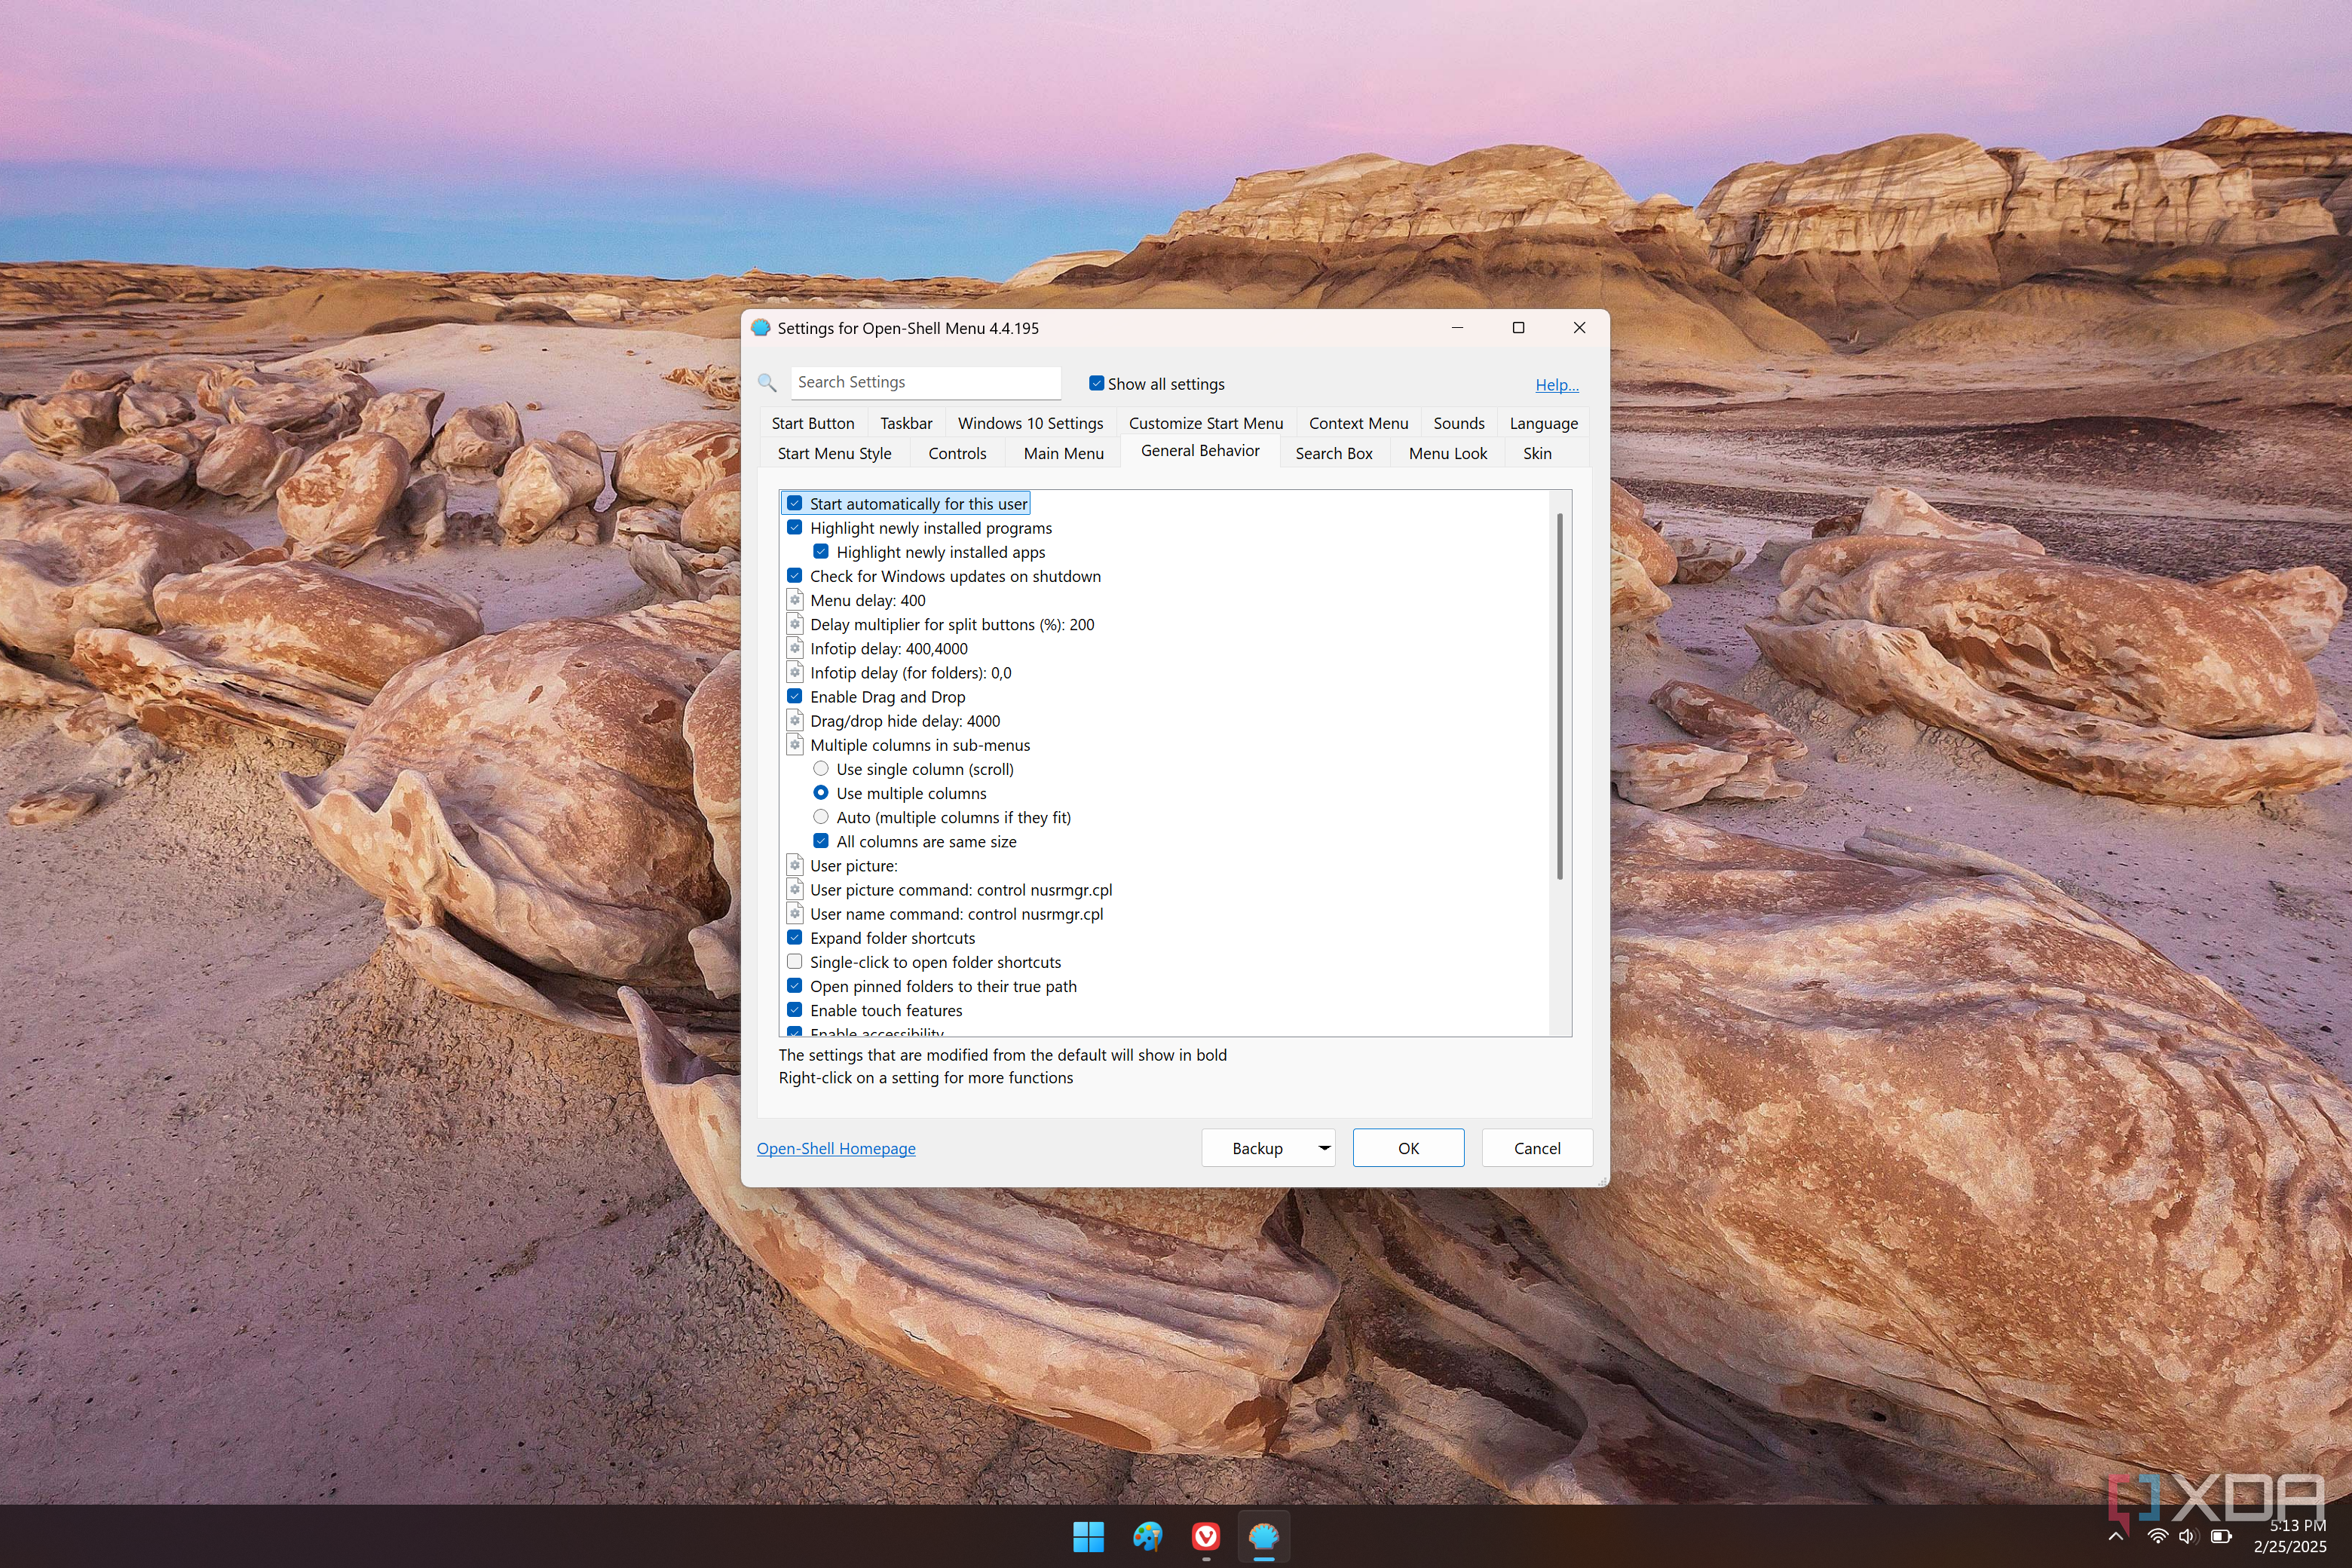Switch to the Taskbar tab
This screenshot has width=2352, height=1568.
click(906, 423)
